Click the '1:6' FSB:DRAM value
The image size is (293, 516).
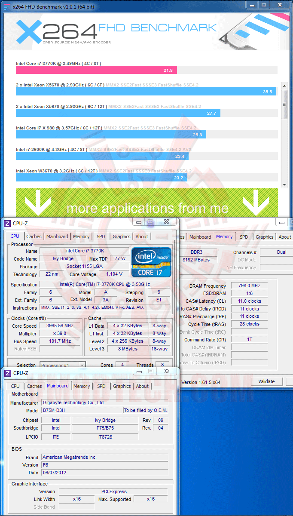tap(250, 293)
